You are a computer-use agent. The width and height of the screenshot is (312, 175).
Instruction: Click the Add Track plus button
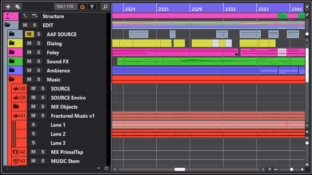point(8,6)
